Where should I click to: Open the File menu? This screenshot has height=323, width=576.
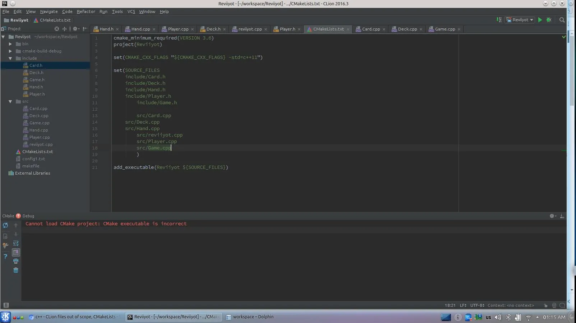[x=6, y=11]
